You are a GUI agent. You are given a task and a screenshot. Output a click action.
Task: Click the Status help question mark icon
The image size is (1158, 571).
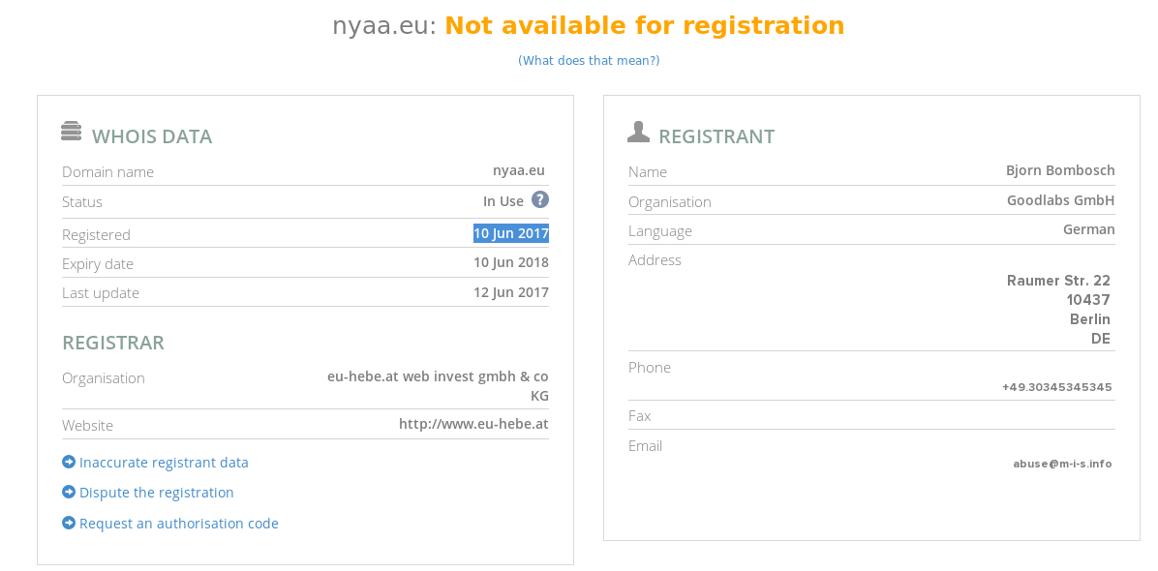pyautogui.click(x=540, y=200)
